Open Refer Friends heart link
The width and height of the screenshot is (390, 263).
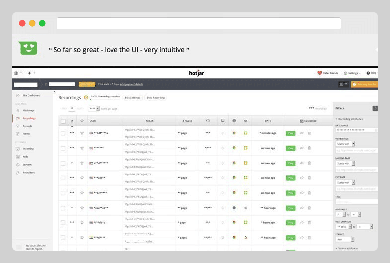click(x=328, y=73)
